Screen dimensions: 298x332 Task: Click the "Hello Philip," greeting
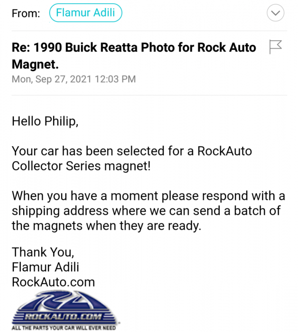tap(45, 121)
